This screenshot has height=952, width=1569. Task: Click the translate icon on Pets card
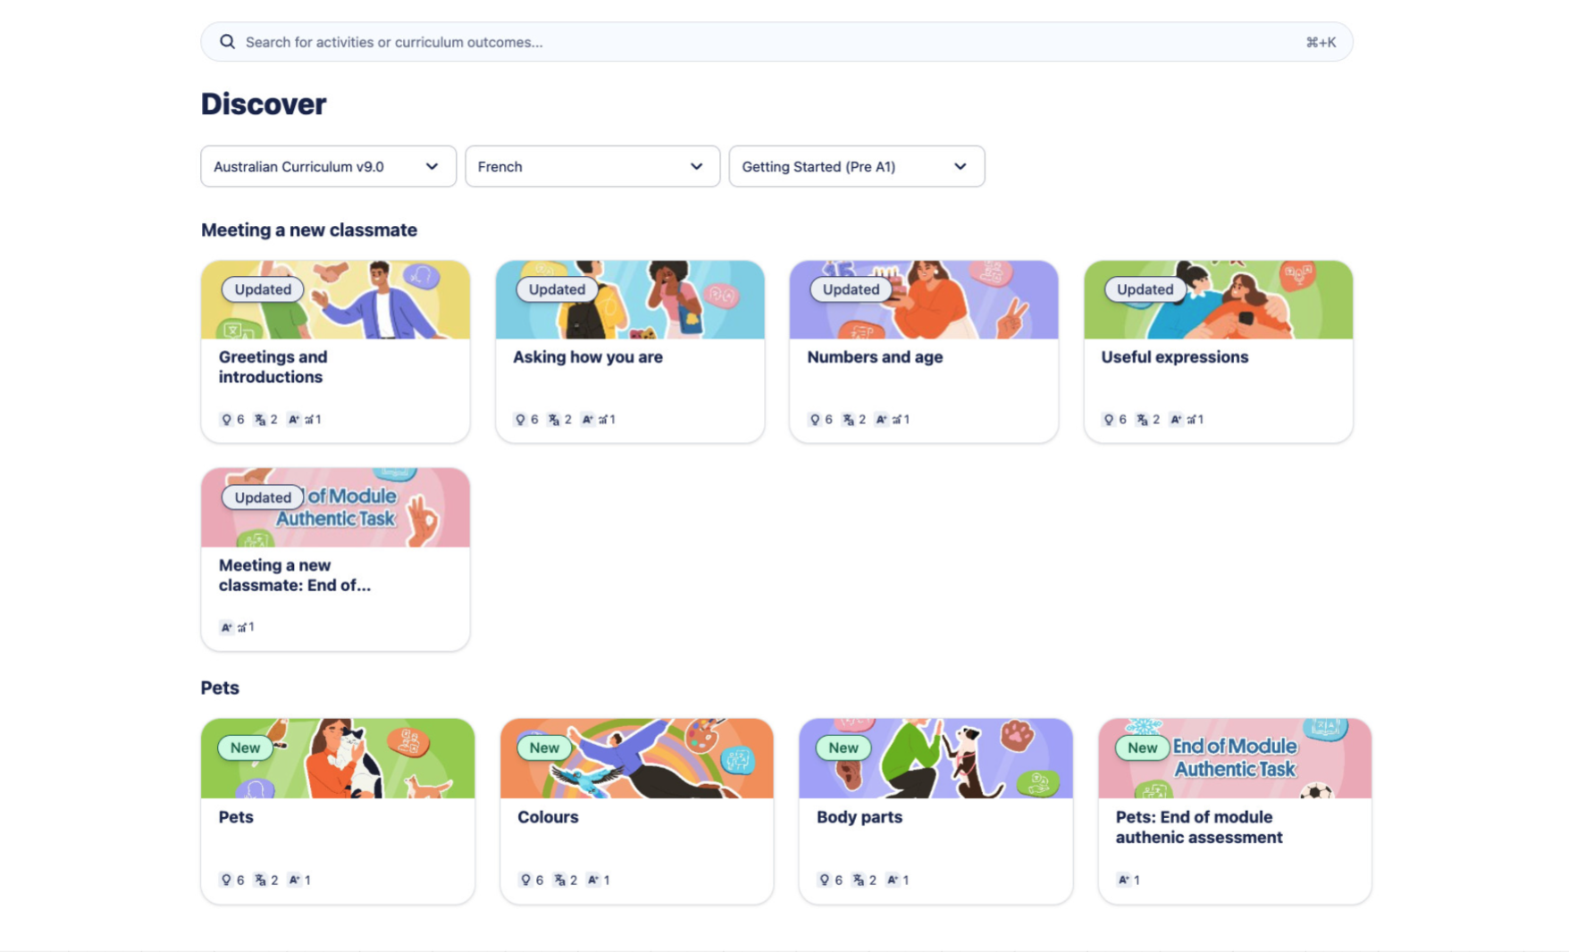(260, 881)
